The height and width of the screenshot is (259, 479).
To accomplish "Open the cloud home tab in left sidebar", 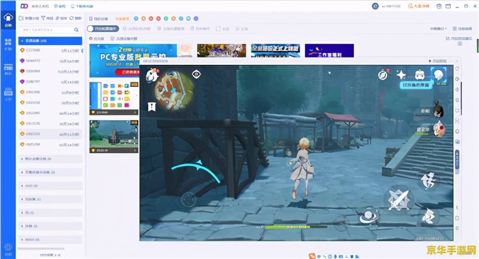I will click(x=8, y=20).
